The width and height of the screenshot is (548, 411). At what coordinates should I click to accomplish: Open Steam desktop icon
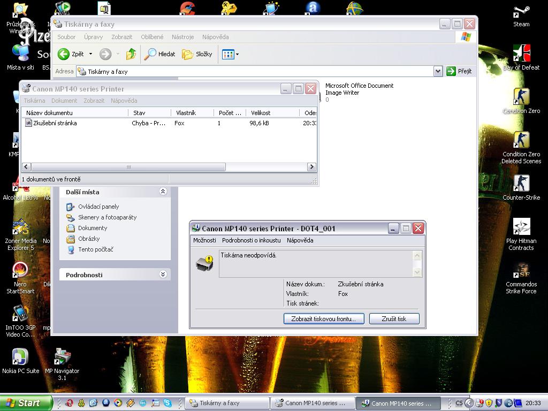(x=521, y=16)
